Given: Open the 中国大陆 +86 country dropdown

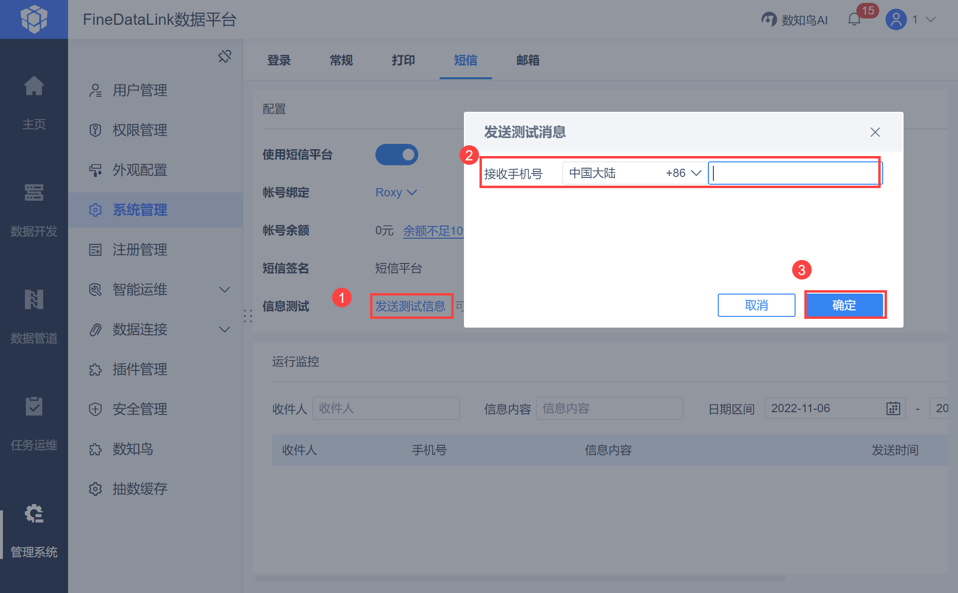Looking at the screenshot, I should 635,173.
